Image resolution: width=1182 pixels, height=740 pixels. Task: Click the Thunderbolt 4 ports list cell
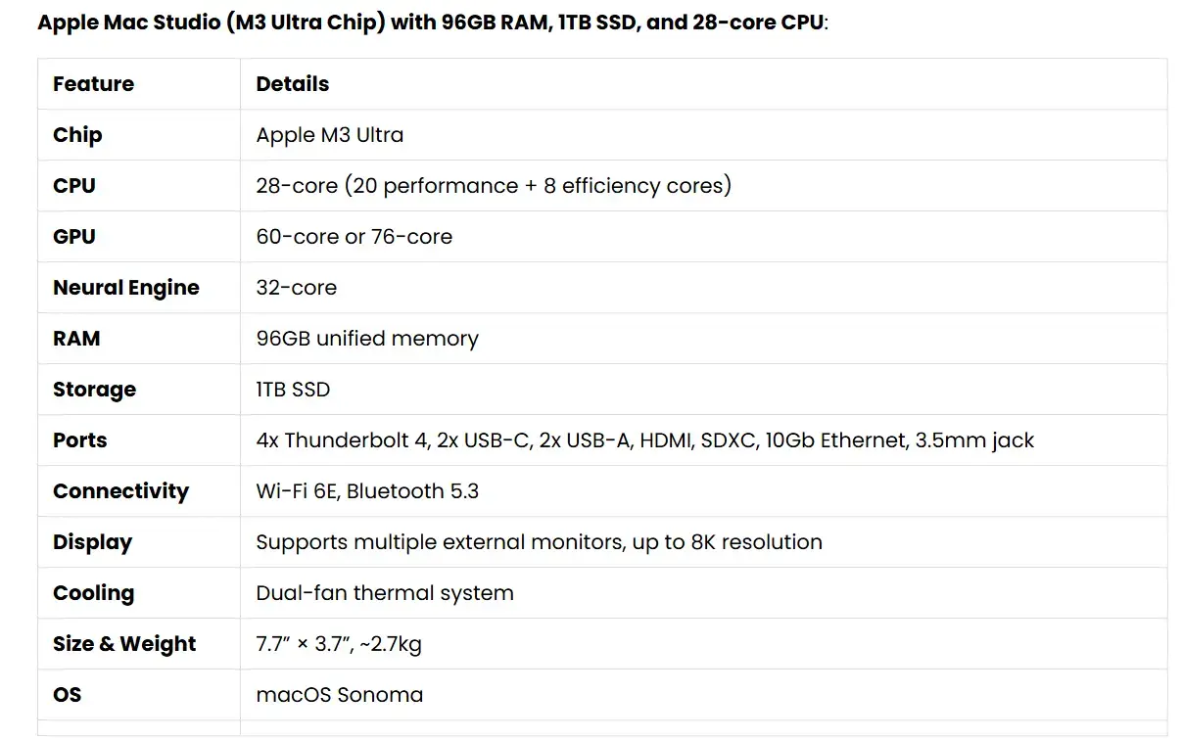pyautogui.click(x=644, y=440)
